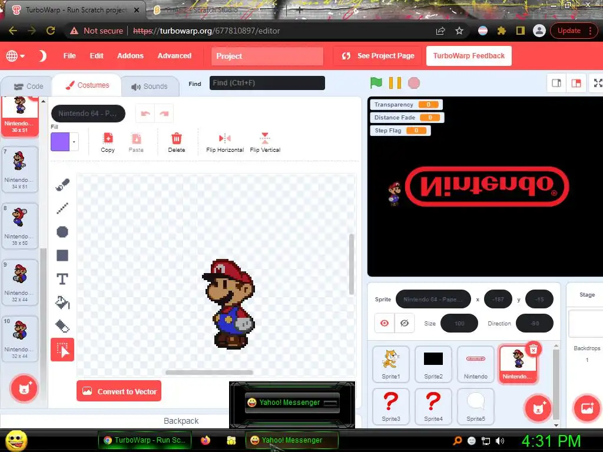603x452 pixels.
Task: Switch to large stage layout
Action: tap(576, 83)
